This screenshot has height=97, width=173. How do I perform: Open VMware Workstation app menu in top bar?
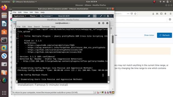(25, 2)
